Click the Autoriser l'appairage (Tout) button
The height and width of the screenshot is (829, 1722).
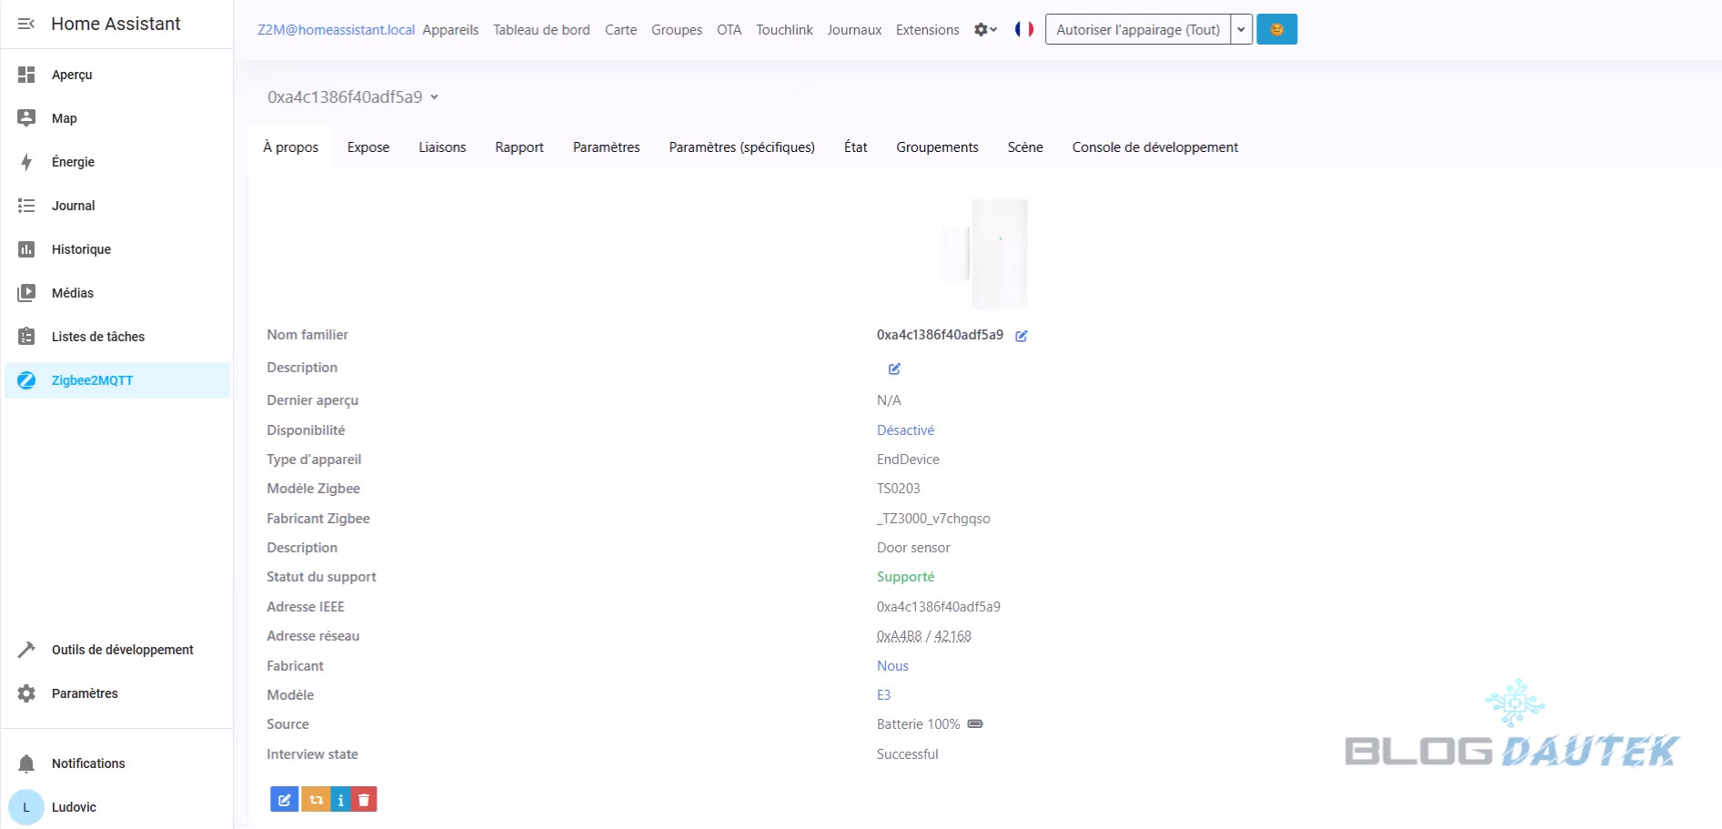(x=1137, y=29)
